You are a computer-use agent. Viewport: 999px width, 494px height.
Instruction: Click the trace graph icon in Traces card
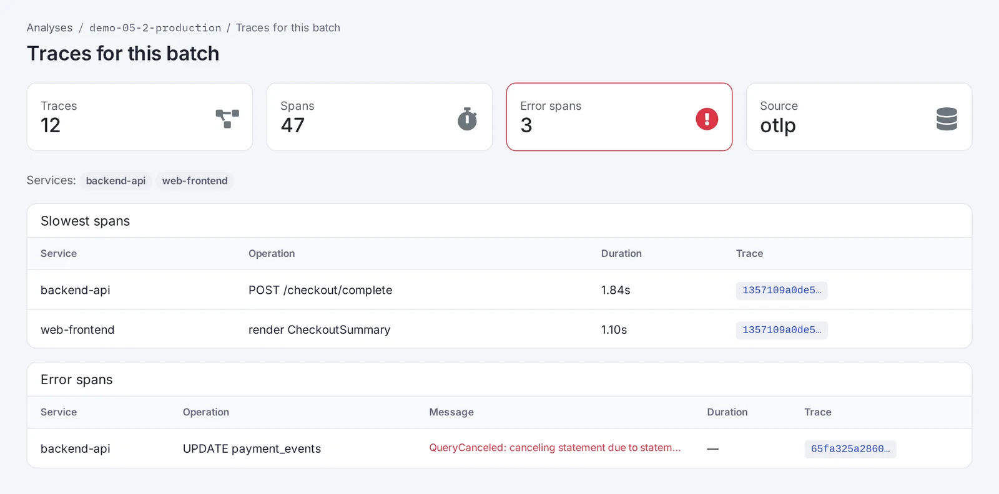coord(227,119)
